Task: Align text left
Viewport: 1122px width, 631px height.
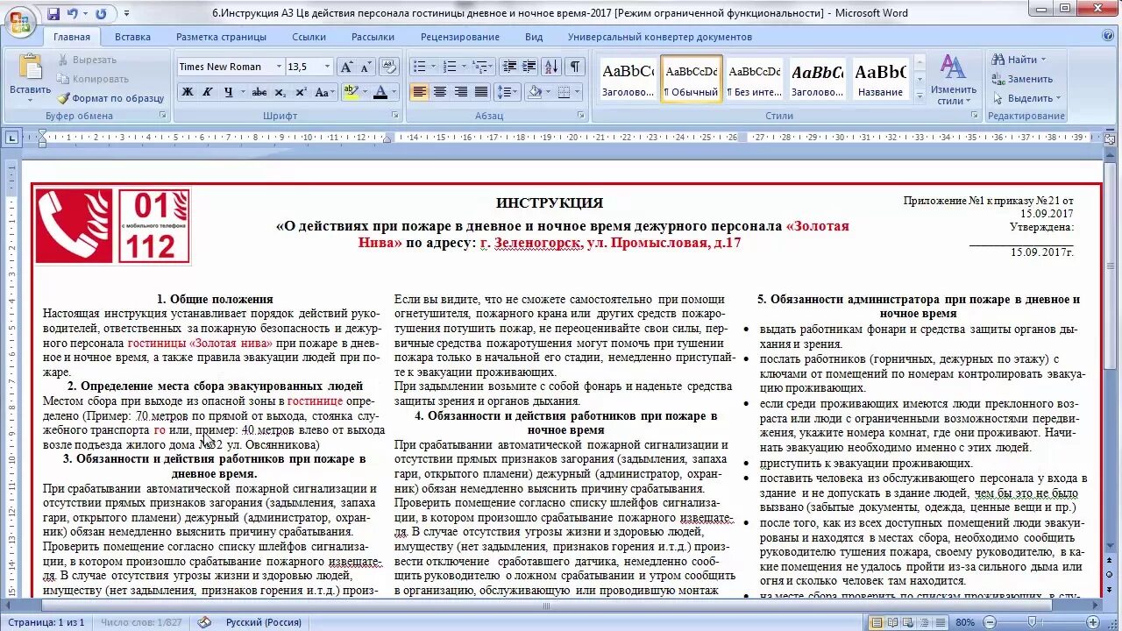Action: tap(419, 92)
